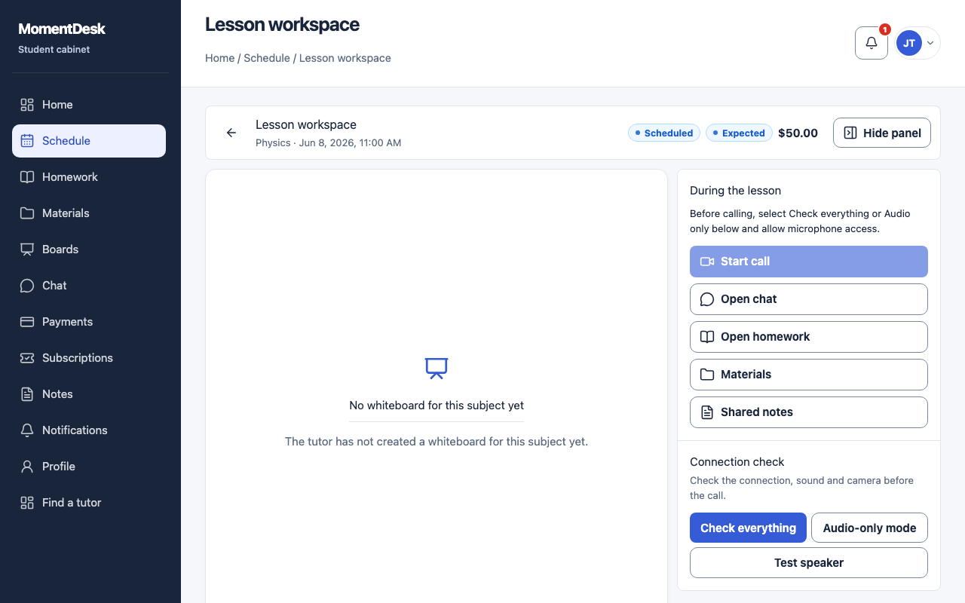Image resolution: width=965 pixels, height=603 pixels.
Task: Go to Boards from the sidebar
Action: click(89, 249)
